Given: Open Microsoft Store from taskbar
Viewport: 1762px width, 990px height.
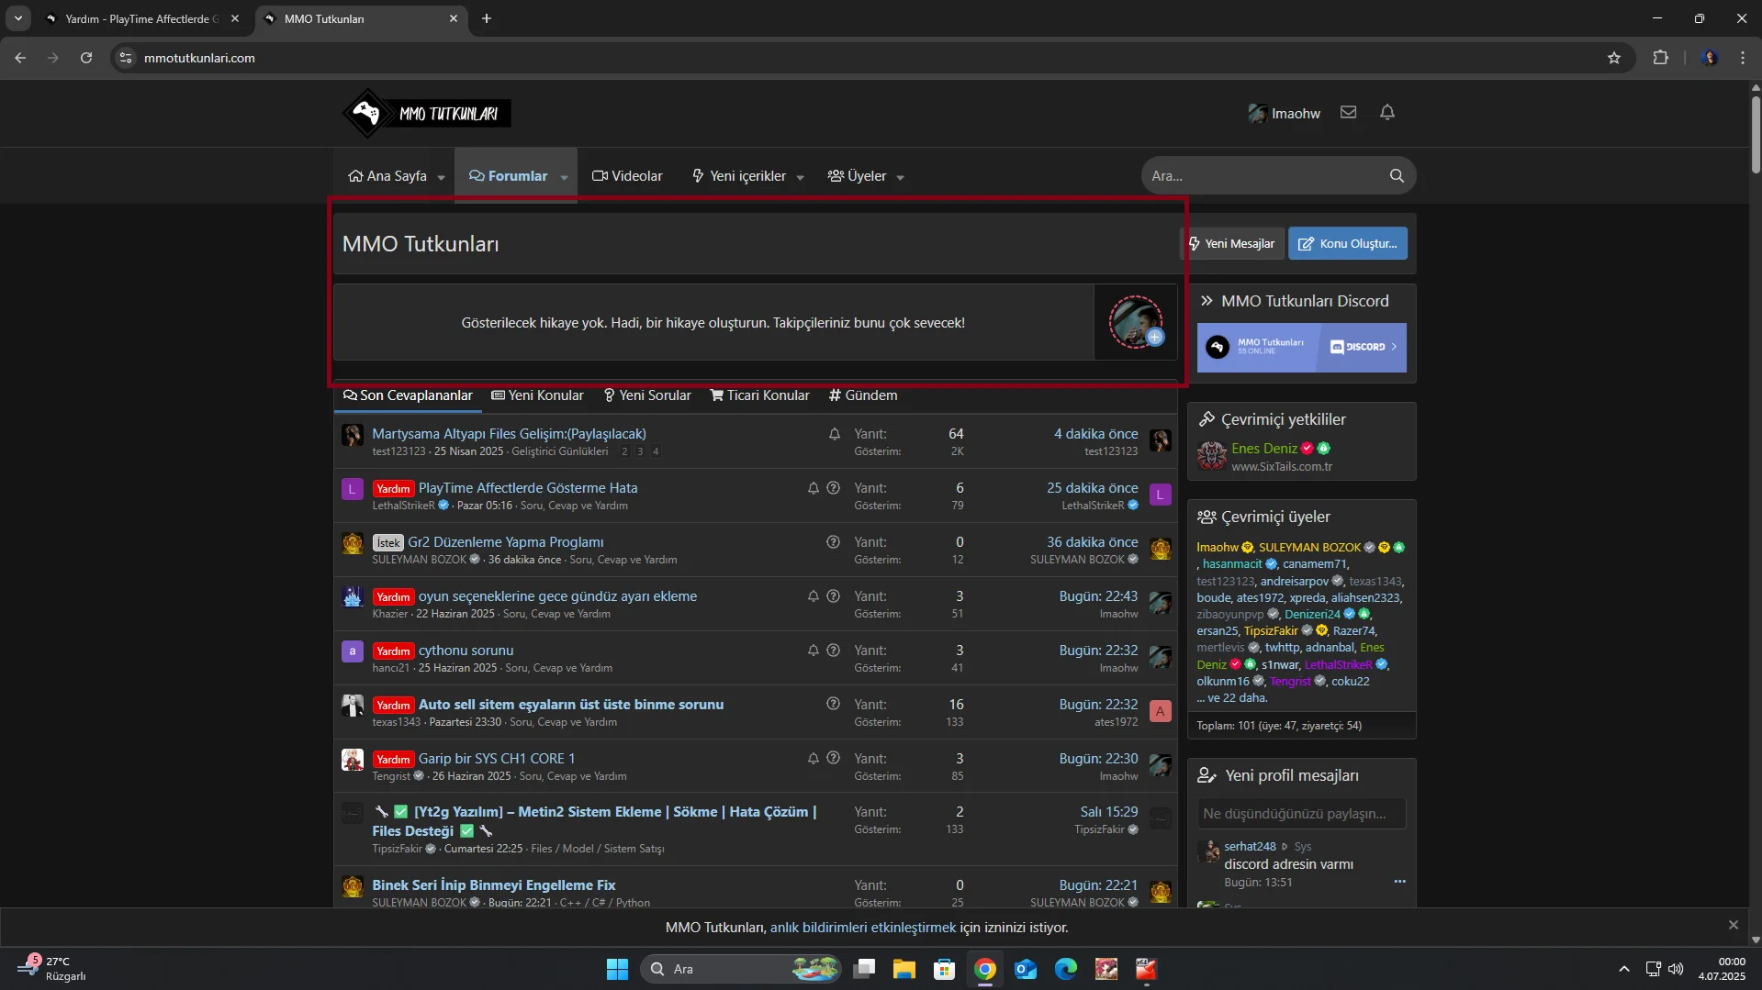Looking at the screenshot, I should [x=945, y=969].
